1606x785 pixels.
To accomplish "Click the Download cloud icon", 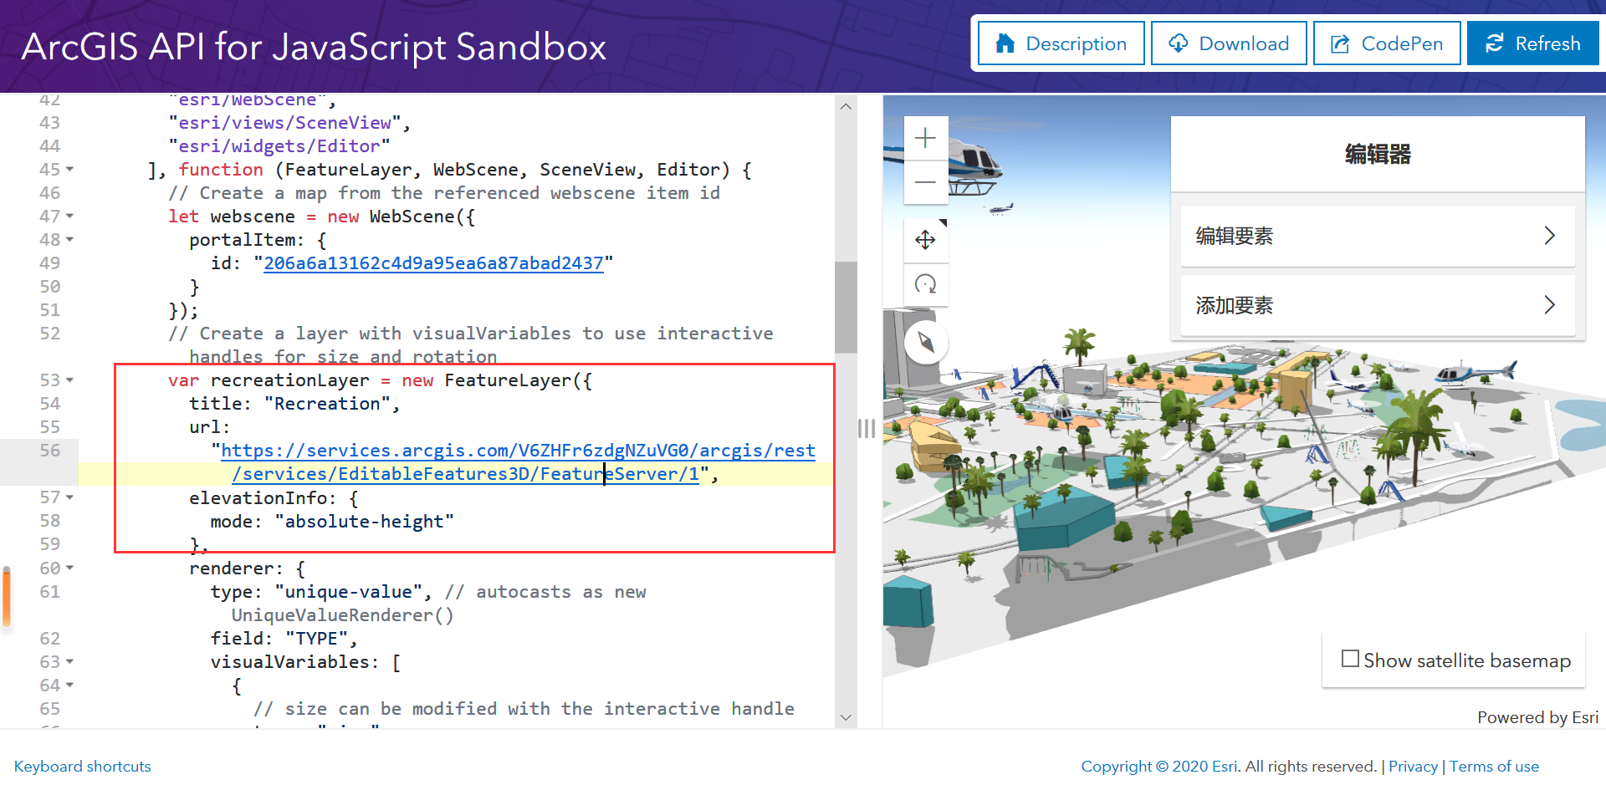I will (x=1179, y=43).
